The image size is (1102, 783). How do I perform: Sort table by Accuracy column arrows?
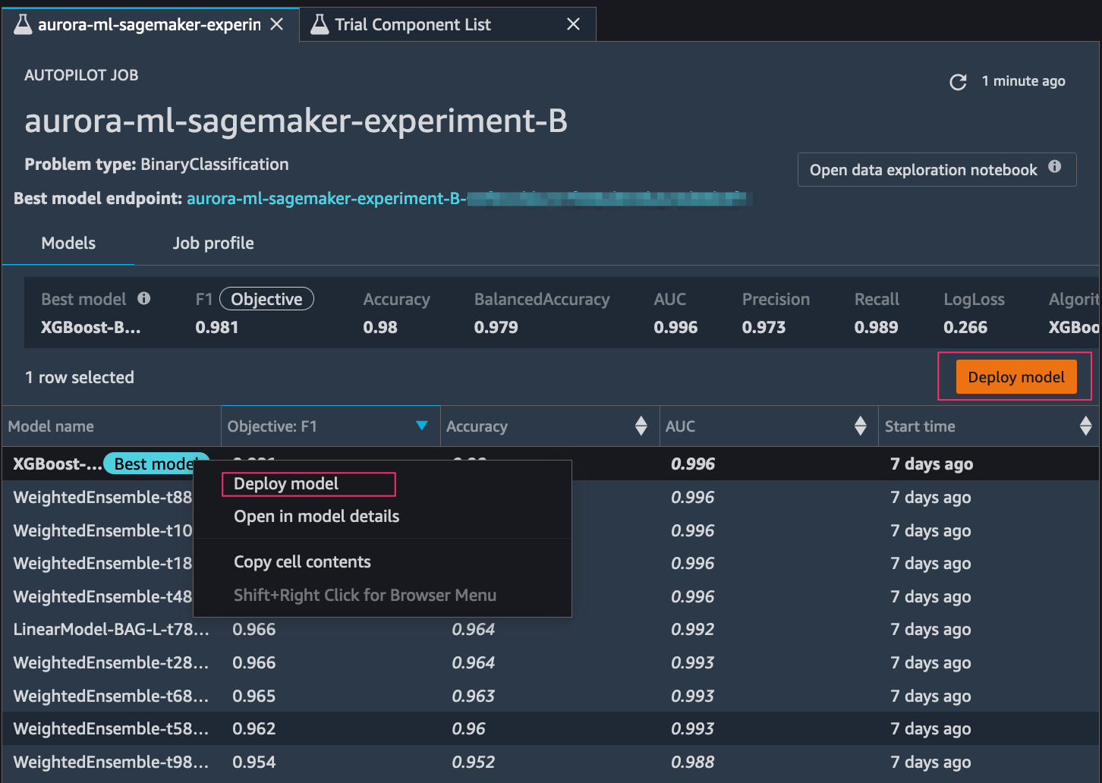[x=641, y=426]
